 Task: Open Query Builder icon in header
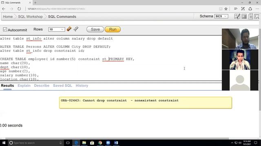pos(257,16)
